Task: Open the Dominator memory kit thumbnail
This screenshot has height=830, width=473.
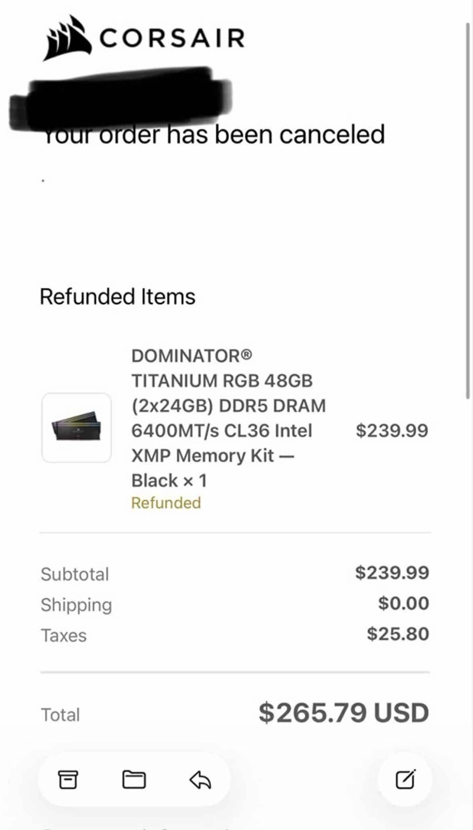Action: 76,428
